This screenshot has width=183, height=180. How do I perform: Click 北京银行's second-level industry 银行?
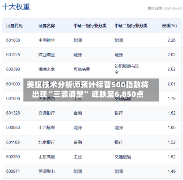pyautogui.click(x=119, y=142)
